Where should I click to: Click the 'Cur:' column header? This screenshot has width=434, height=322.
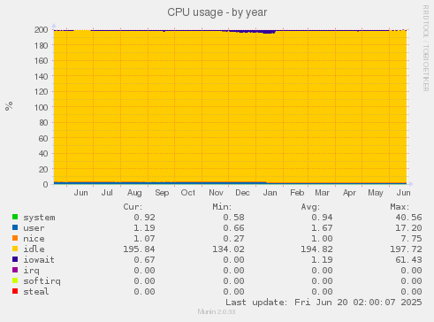click(133, 207)
